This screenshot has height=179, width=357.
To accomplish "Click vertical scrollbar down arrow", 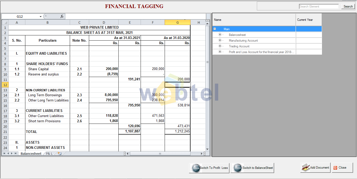I will point(208,149).
